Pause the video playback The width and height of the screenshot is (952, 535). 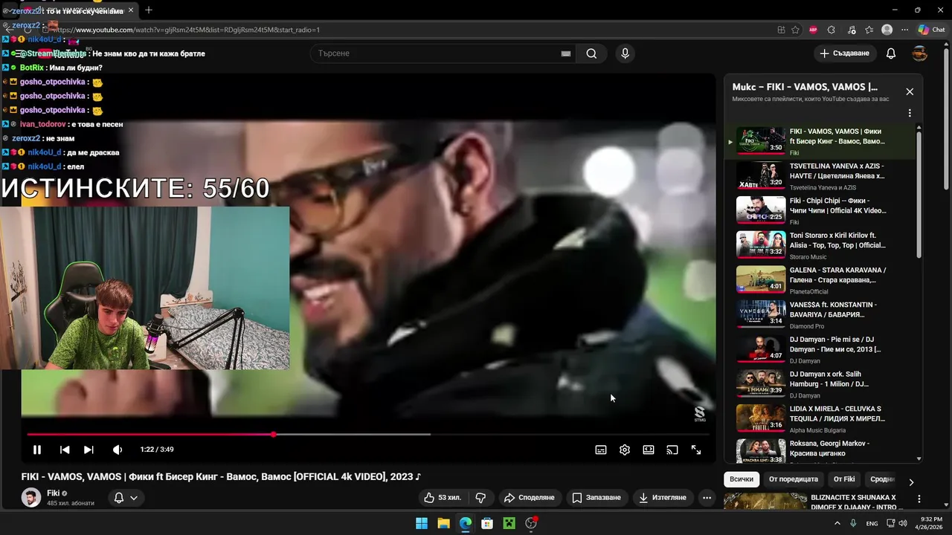37,450
